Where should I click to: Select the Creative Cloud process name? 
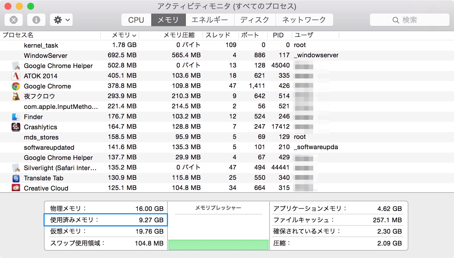point(46,188)
